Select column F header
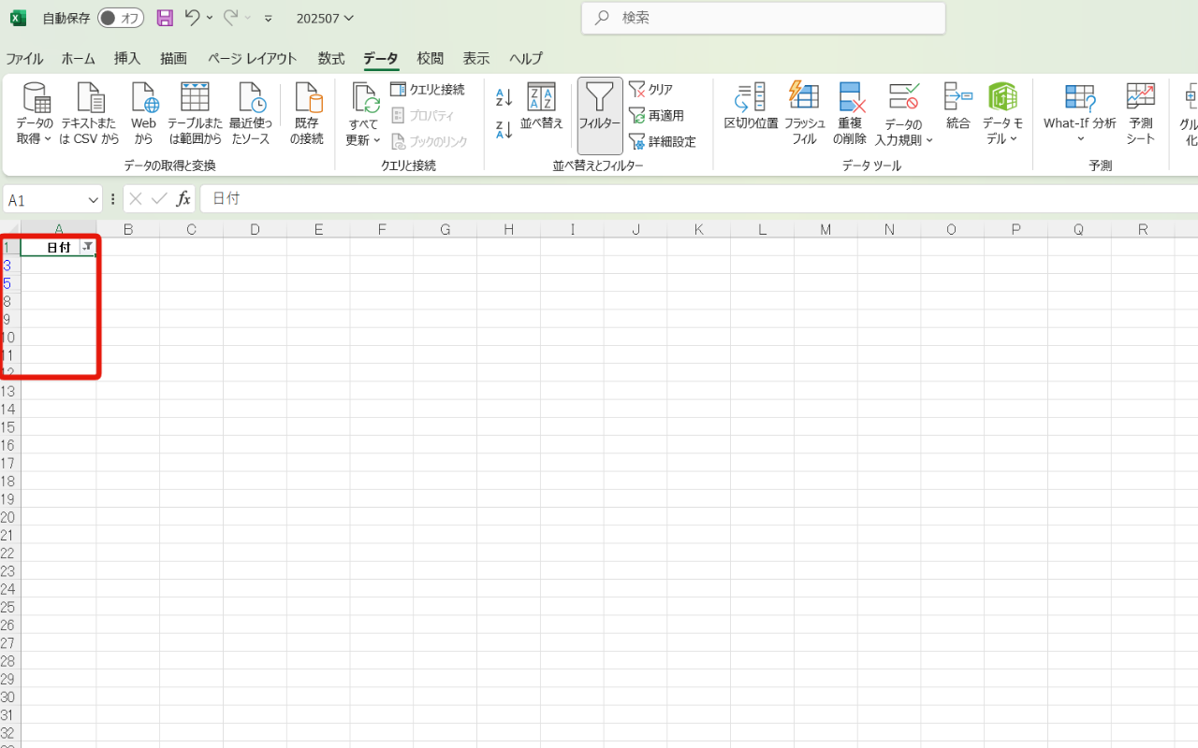The width and height of the screenshot is (1198, 748). [x=382, y=230]
